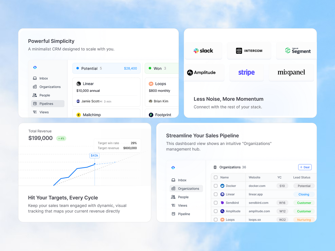Click the Linear logo in Potential column
Viewport: 335px width, 251px height.
tap(78, 84)
